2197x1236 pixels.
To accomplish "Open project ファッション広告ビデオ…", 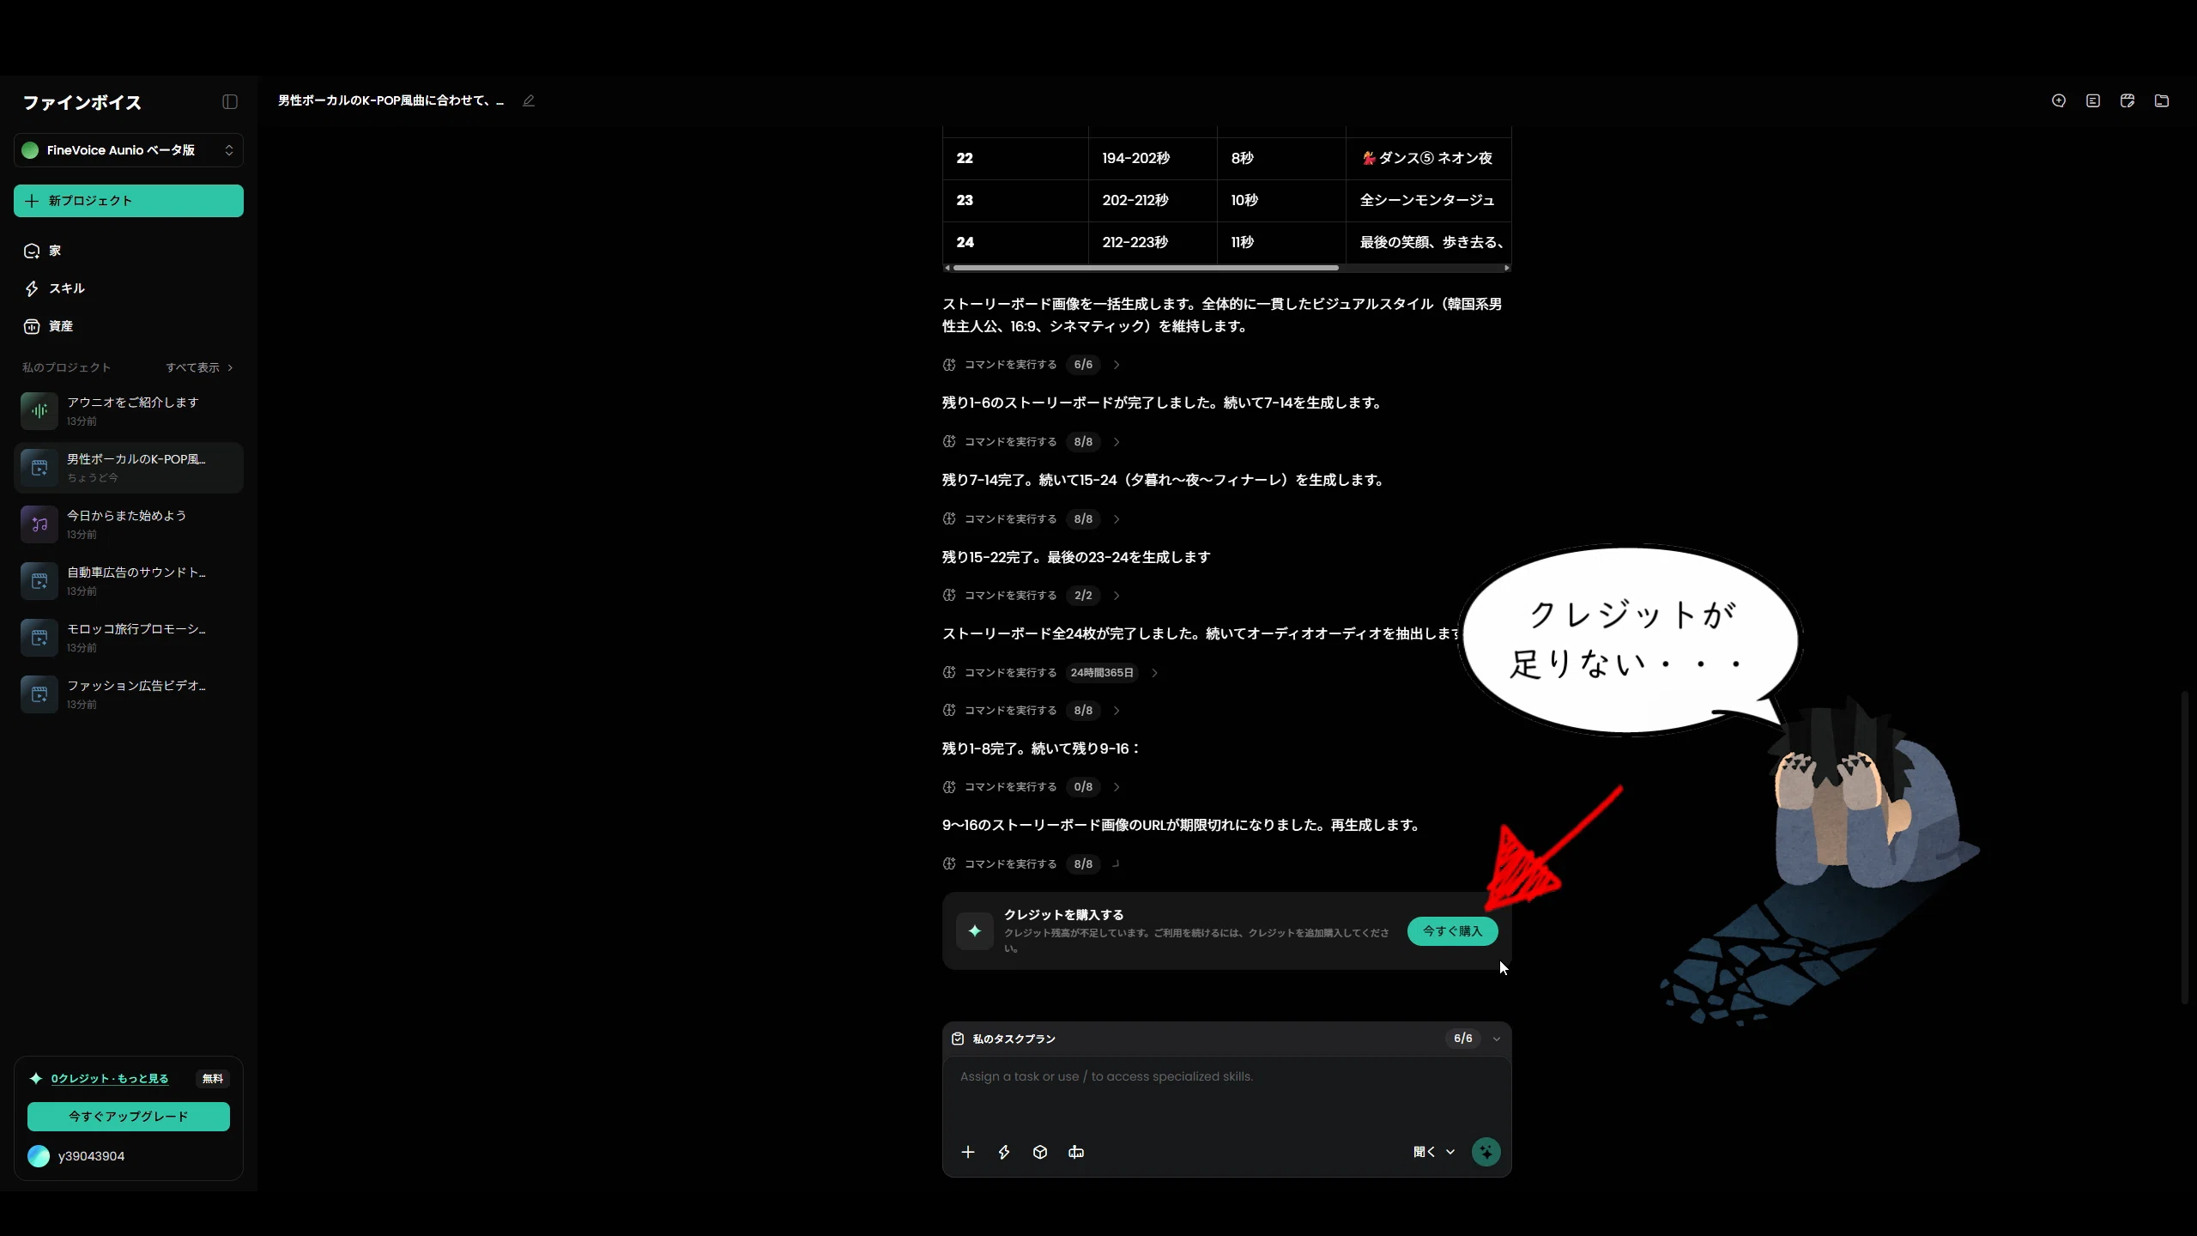I will [x=129, y=694].
